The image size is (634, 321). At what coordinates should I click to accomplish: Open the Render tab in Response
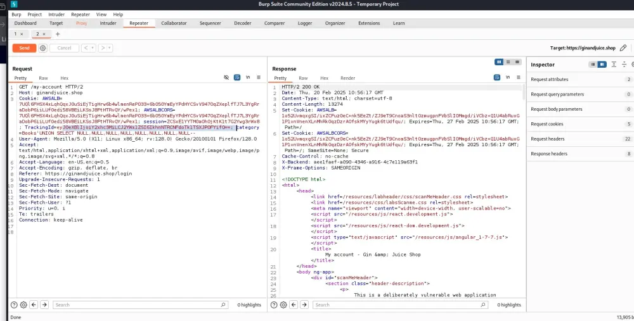point(347,78)
